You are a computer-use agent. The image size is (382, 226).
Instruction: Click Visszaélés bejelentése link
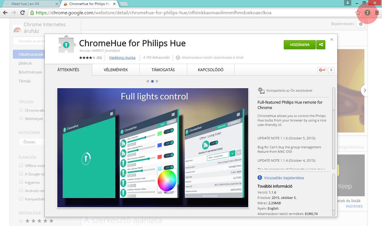coord(284,178)
